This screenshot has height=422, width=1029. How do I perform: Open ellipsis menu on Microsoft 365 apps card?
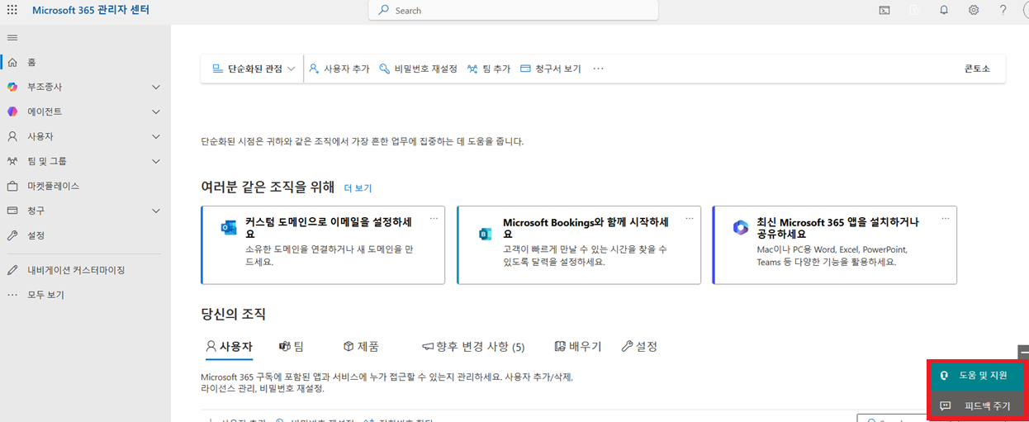[946, 218]
